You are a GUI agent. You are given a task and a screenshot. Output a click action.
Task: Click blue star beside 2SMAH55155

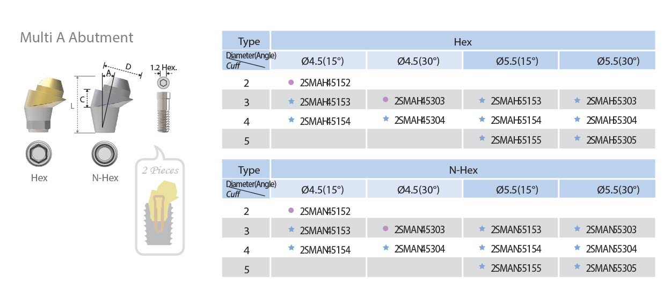pos(482,139)
